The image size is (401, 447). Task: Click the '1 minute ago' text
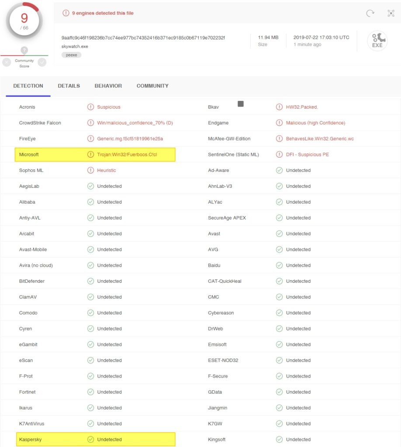[x=308, y=45]
